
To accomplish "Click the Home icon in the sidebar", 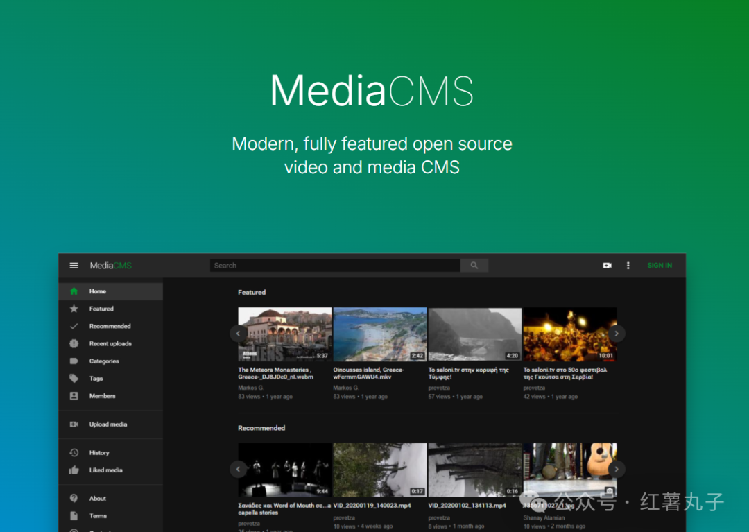I will 74,291.
